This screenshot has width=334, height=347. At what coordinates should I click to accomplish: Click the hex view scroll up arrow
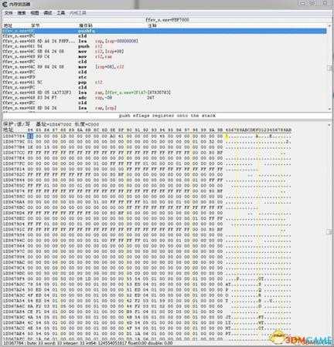329,125
